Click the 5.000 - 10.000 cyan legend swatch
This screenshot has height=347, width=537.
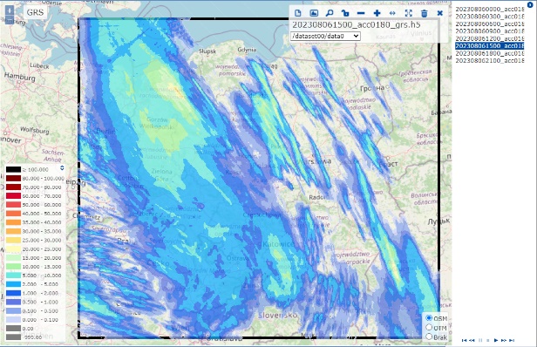tap(13, 276)
